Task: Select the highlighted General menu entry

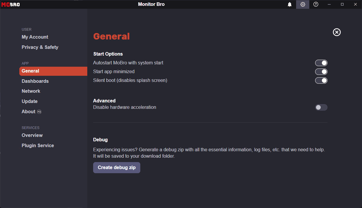Action: (x=30, y=71)
